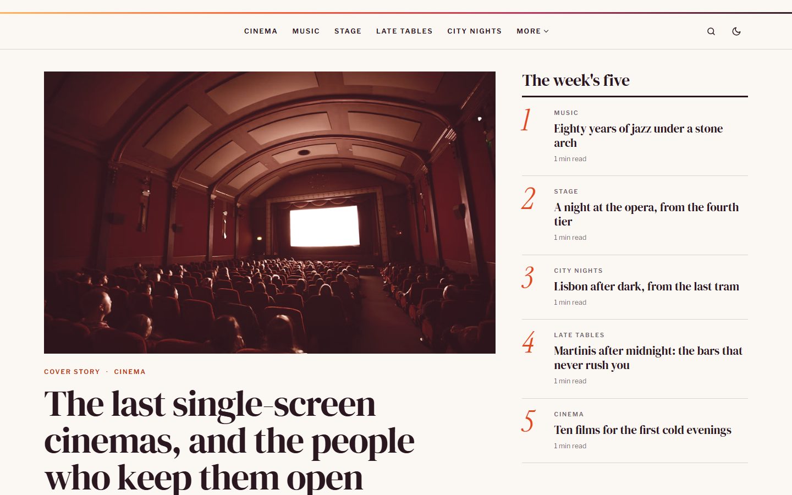The width and height of the screenshot is (792, 495).
Task: Open the LATE TABLES nav item
Action: [x=404, y=31]
